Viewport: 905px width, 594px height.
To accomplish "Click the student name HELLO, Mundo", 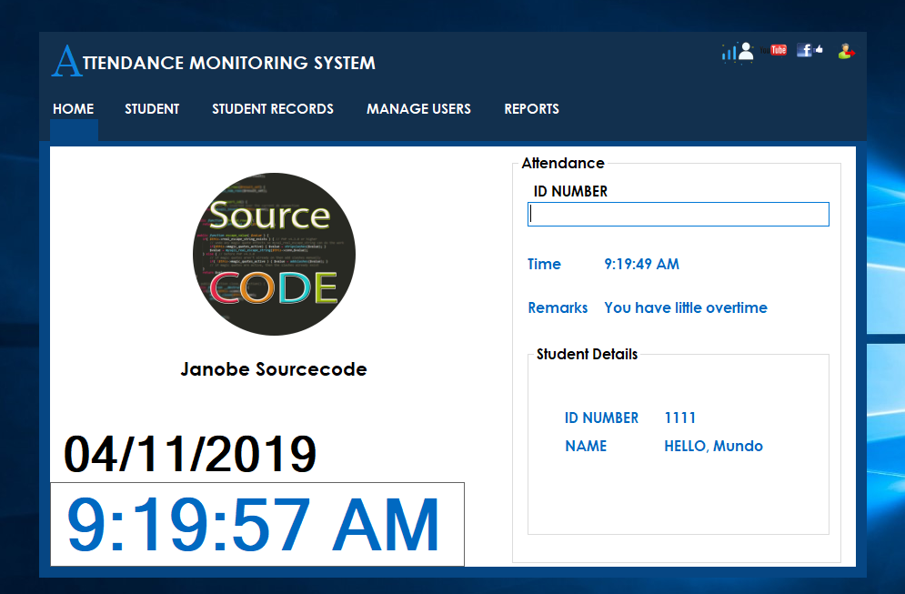I will tap(713, 446).
